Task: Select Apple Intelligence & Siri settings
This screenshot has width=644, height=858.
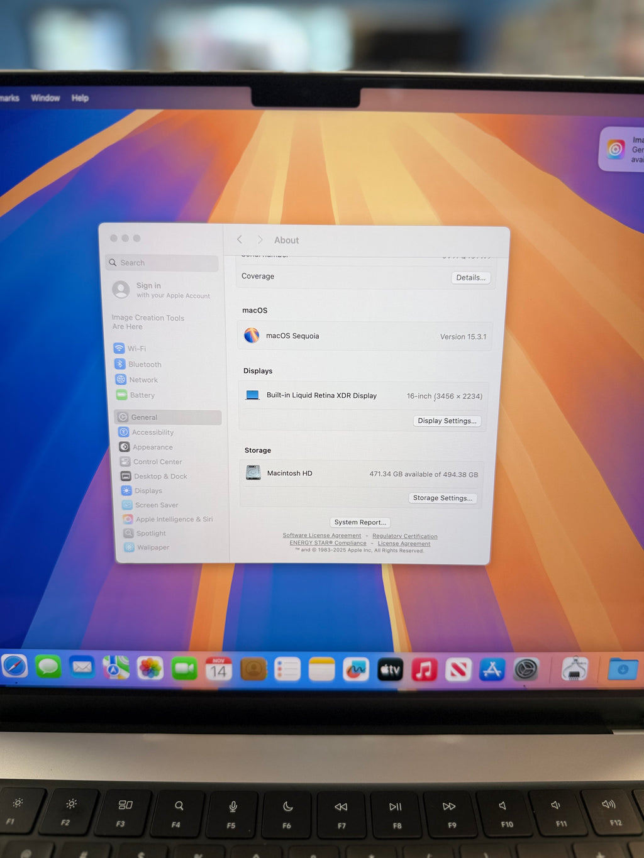Action: pos(174,519)
